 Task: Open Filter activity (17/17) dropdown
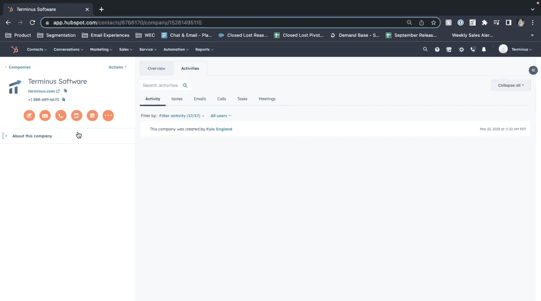(x=182, y=116)
